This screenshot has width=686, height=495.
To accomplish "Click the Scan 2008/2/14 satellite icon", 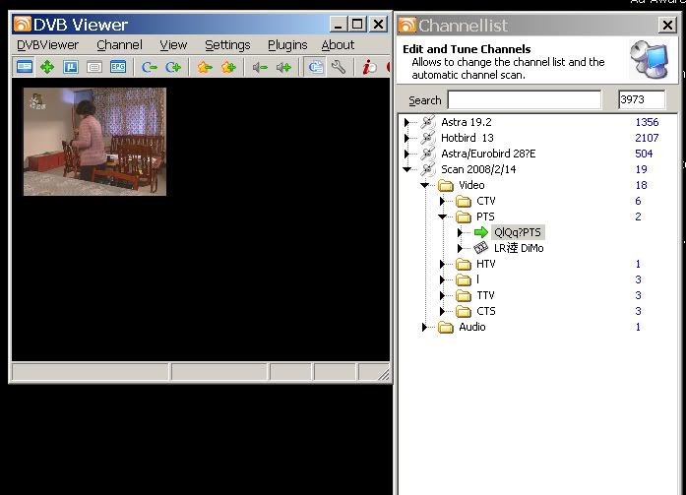I will click(x=428, y=169).
